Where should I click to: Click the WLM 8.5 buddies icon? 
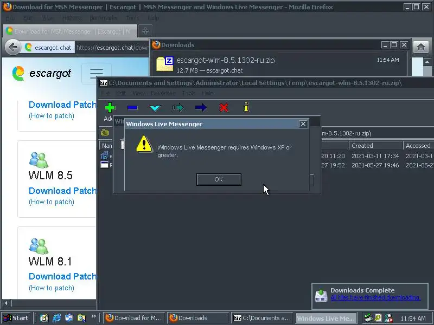pos(39,160)
